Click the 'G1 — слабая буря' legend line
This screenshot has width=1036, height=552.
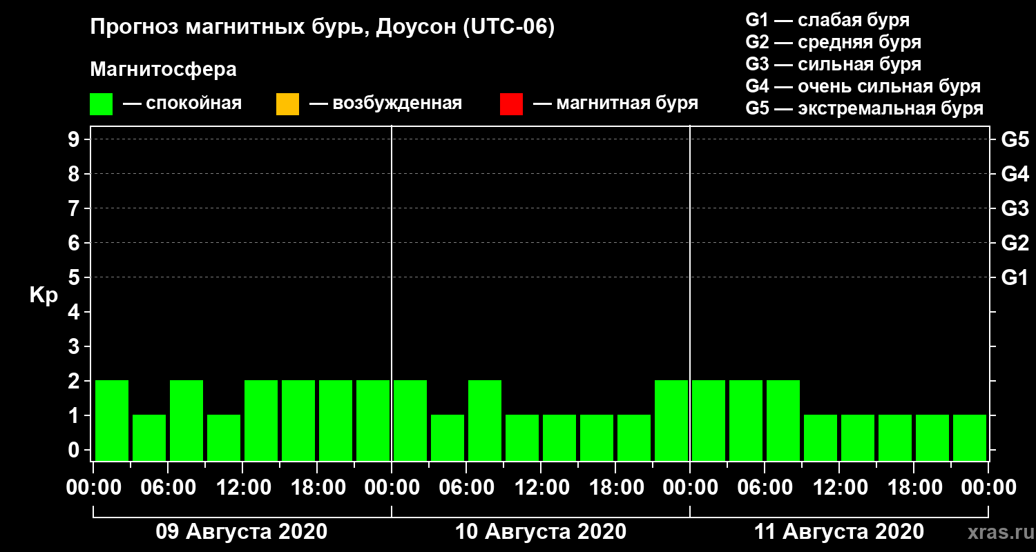tap(827, 20)
